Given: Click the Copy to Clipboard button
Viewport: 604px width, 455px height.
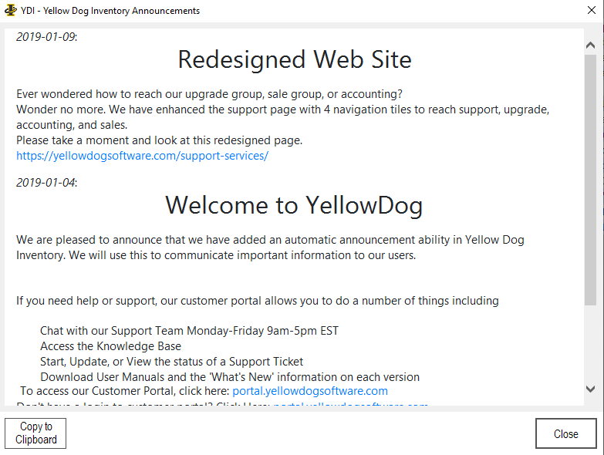Looking at the screenshot, I should pyautogui.click(x=35, y=433).
